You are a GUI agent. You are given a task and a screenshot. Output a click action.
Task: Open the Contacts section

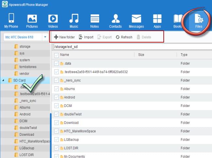[x=115, y=21]
